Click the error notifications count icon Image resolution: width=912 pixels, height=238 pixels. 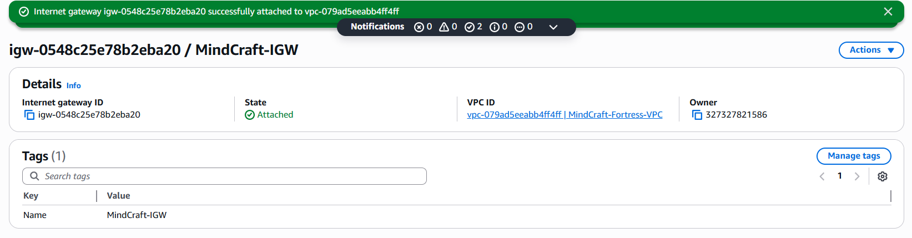coord(419,27)
